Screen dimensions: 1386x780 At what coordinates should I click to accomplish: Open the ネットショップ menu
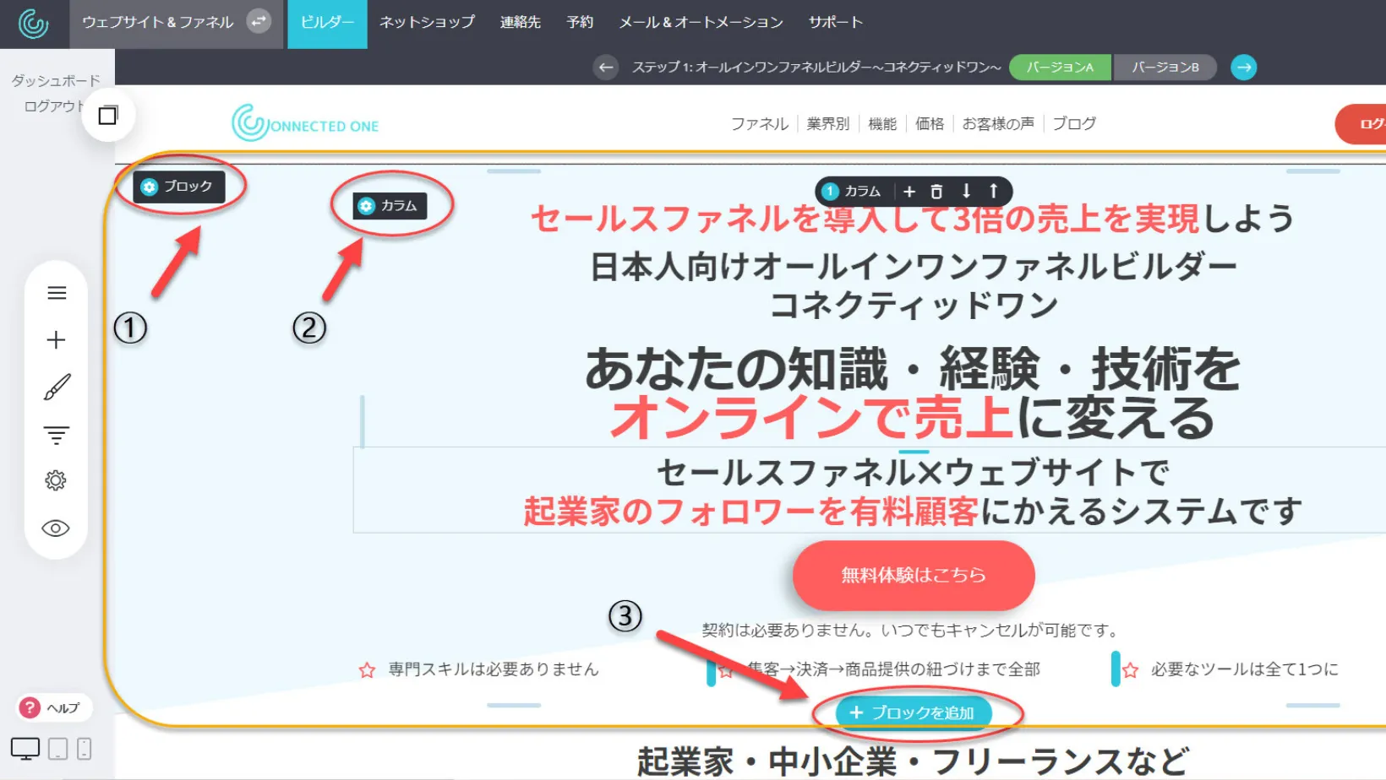click(x=427, y=23)
